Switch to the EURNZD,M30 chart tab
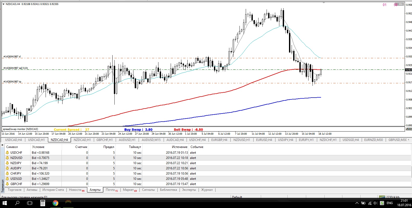 (x=374, y=140)
